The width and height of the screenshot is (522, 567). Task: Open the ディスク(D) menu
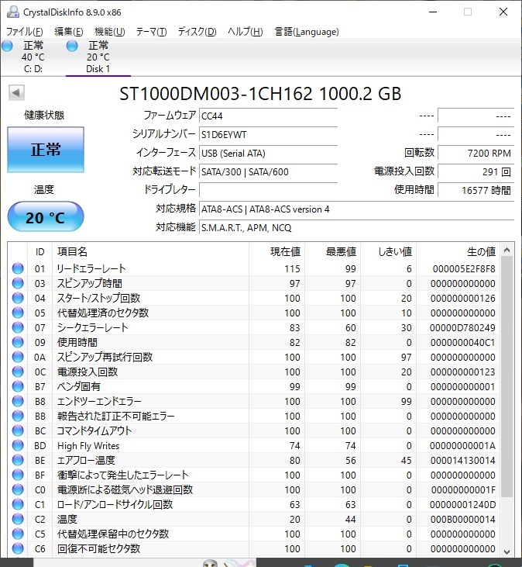click(197, 32)
